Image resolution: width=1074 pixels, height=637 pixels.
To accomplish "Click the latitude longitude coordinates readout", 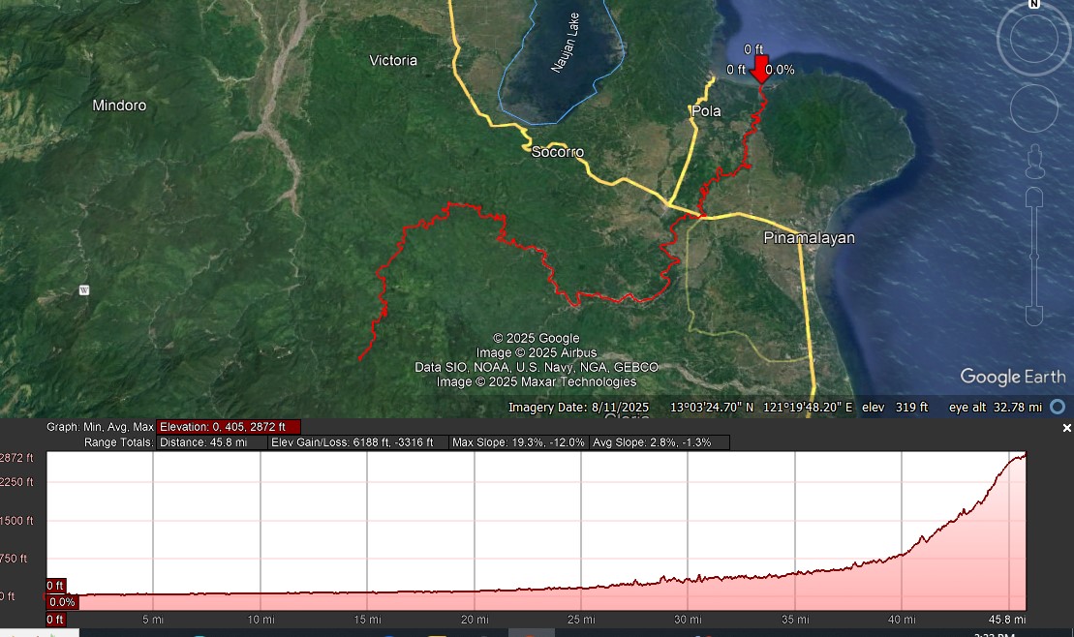I will point(761,407).
